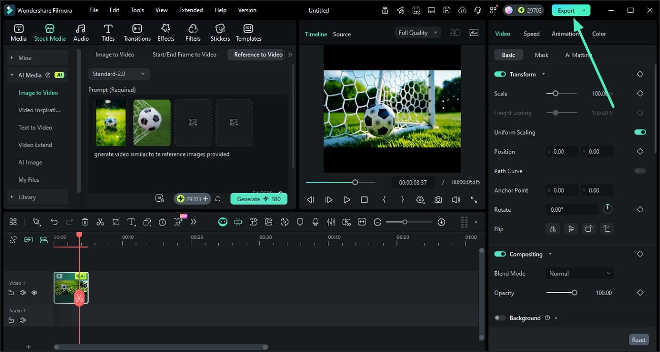Open the Audio media panel
The height and width of the screenshot is (352, 660).
(x=81, y=31)
